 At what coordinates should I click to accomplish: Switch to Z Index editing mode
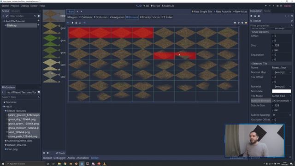coord(167,17)
